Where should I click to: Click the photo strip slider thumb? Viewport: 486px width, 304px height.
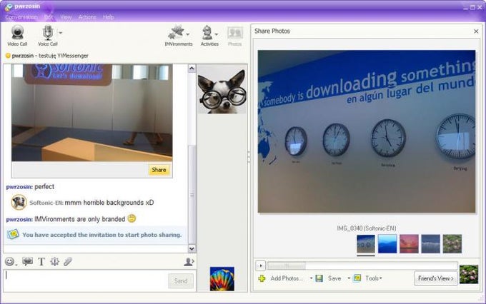pyautogui.click(x=287, y=265)
